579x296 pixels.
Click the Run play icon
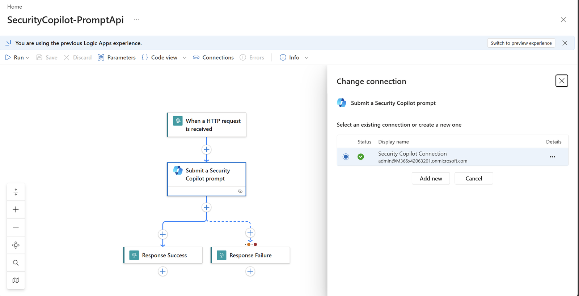click(x=8, y=57)
